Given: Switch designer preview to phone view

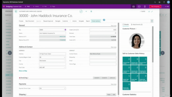Looking at the screenshot, I should click(145, 6).
